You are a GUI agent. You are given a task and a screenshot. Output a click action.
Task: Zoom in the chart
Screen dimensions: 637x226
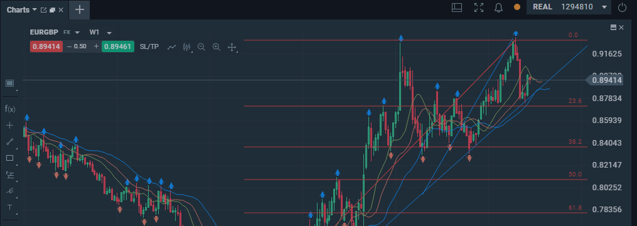click(217, 47)
